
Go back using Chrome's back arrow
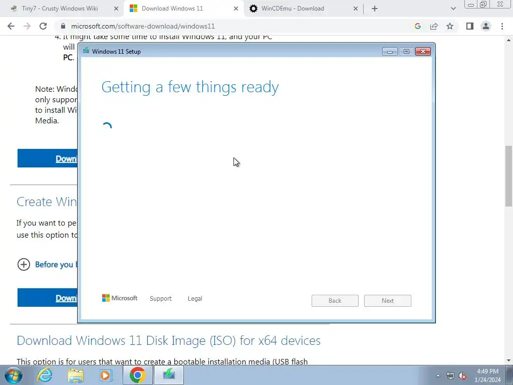coord(11,26)
